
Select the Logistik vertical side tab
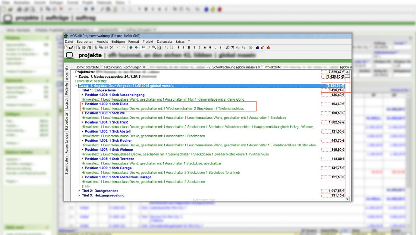tap(67, 103)
